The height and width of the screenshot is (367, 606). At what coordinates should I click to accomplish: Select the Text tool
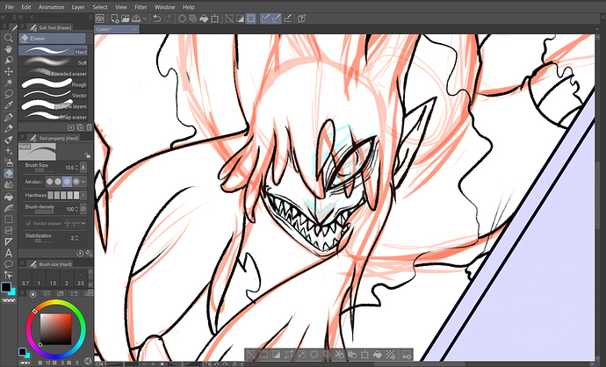[9, 254]
